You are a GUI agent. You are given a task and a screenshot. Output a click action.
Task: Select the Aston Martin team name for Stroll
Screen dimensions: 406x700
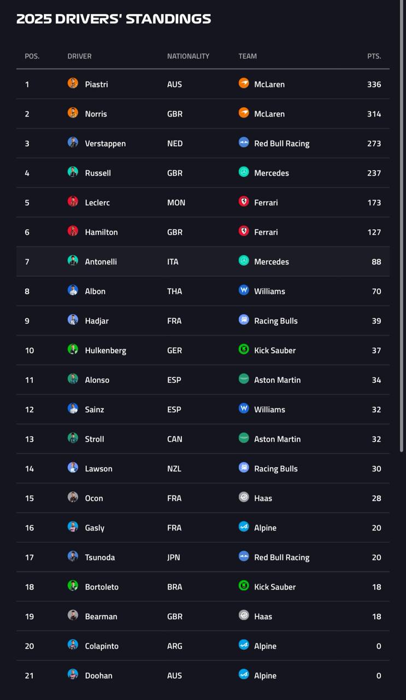277,439
